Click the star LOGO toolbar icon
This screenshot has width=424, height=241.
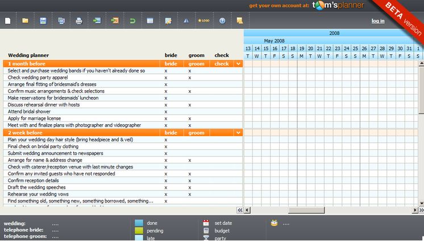pyautogui.click(x=203, y=20)
